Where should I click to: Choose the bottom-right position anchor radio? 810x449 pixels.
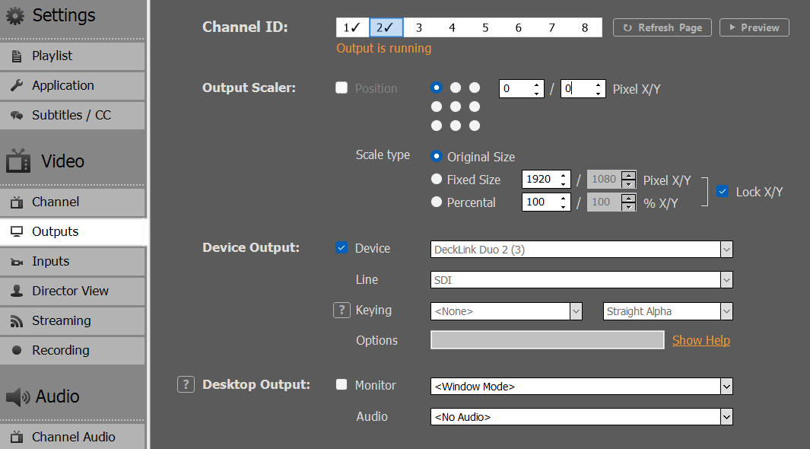click(x=475, y=126)
